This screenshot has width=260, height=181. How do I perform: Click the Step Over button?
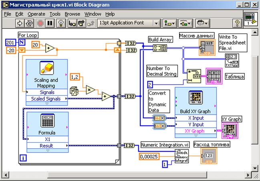point(81,23)
